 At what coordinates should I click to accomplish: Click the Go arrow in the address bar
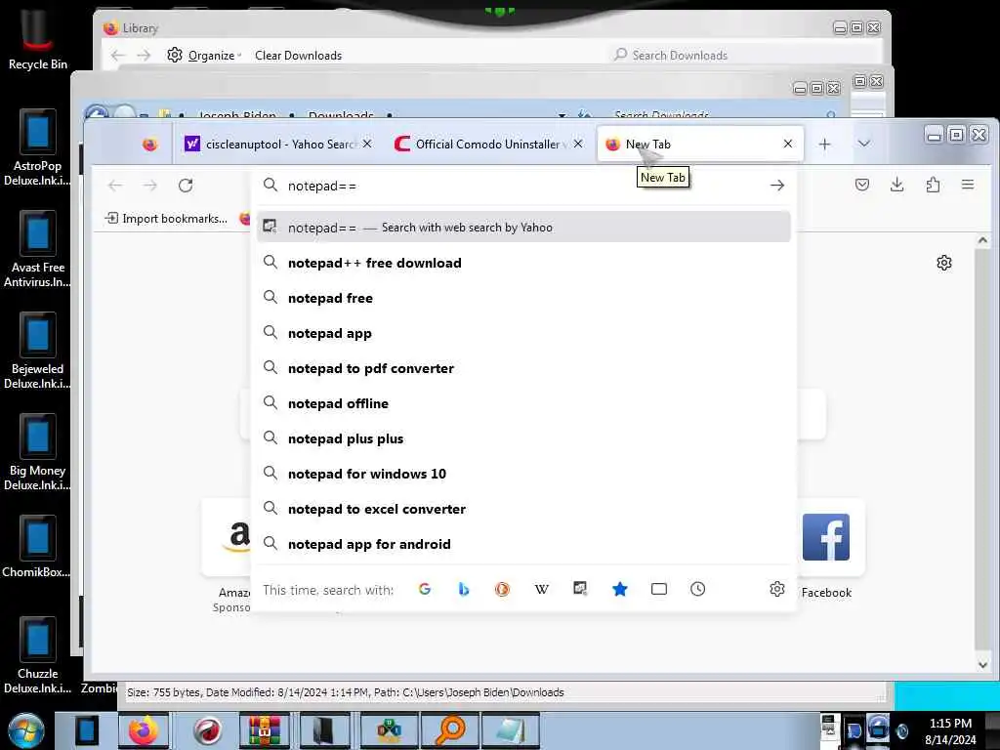(x=776, y=186)
